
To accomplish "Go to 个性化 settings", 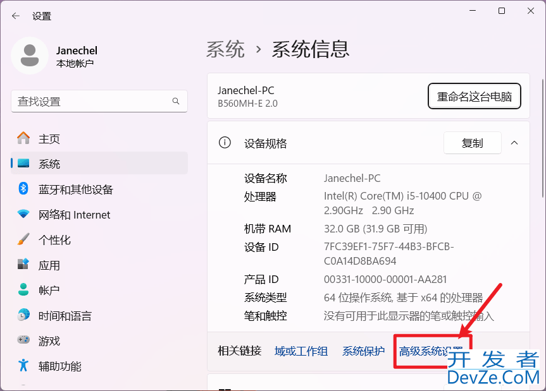I will pos(99,240).
